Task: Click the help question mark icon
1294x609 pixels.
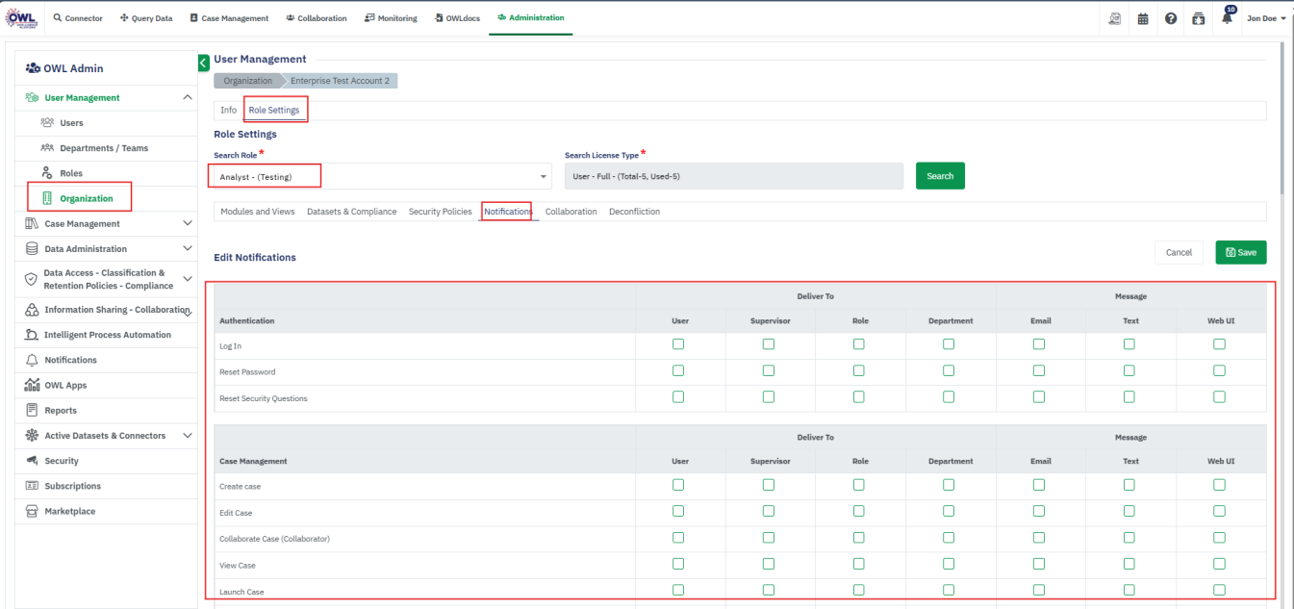Action: 1171,18
